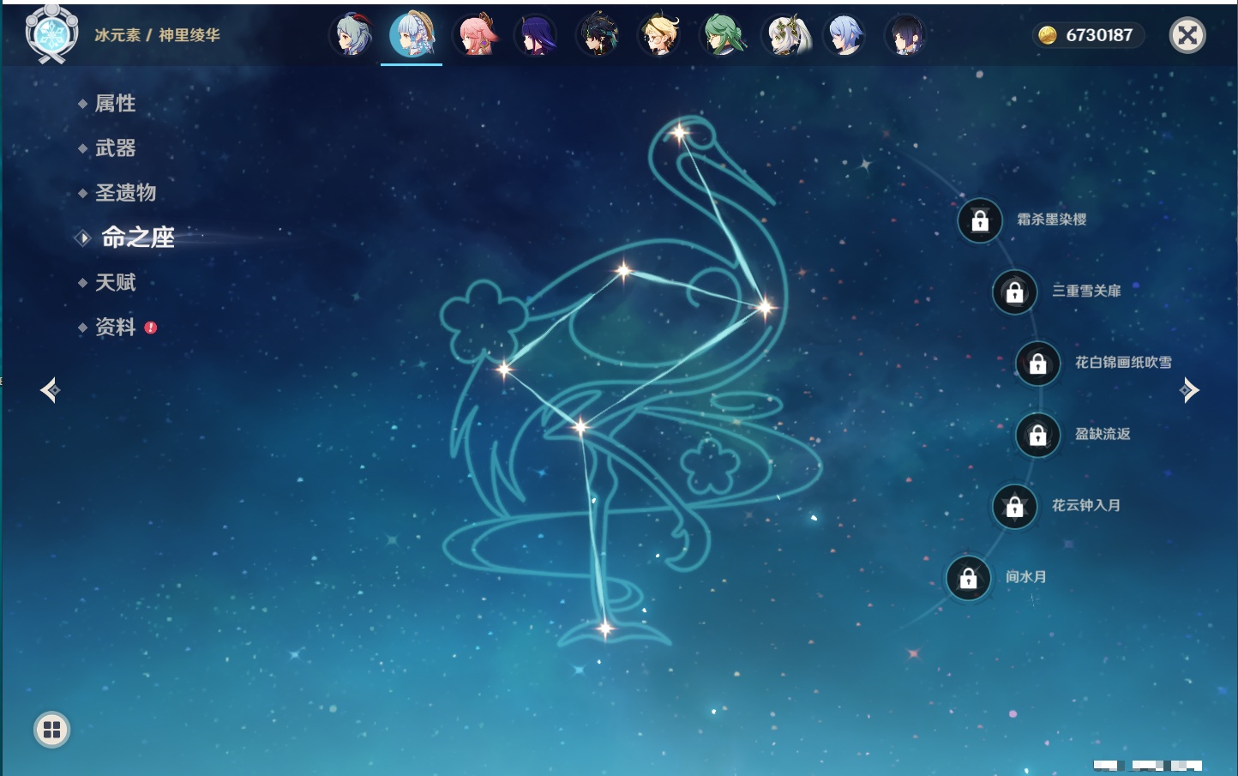Screen dimensions: 1238x776
Task: Open the 资料 profile tab
Action: 115,327
